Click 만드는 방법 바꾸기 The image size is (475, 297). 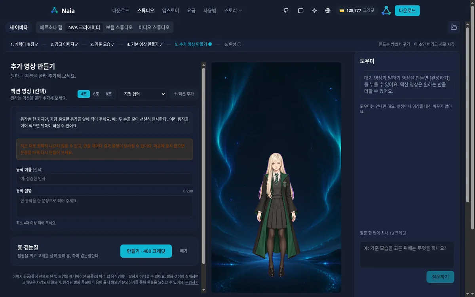(x=394, y=44)
